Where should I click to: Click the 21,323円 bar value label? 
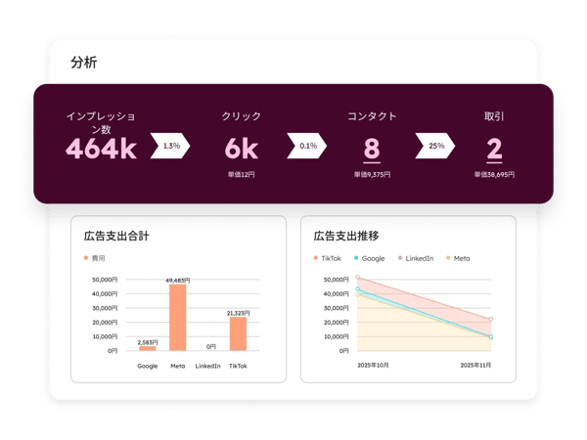pyautogui.click(x=238, y=313)
